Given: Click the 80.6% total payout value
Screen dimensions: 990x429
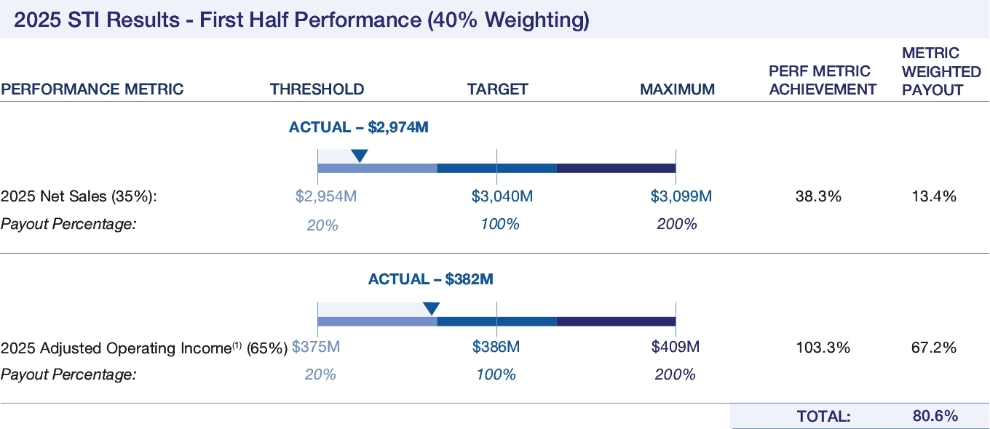Looking at the screenshot, I should tap(935, 416).
